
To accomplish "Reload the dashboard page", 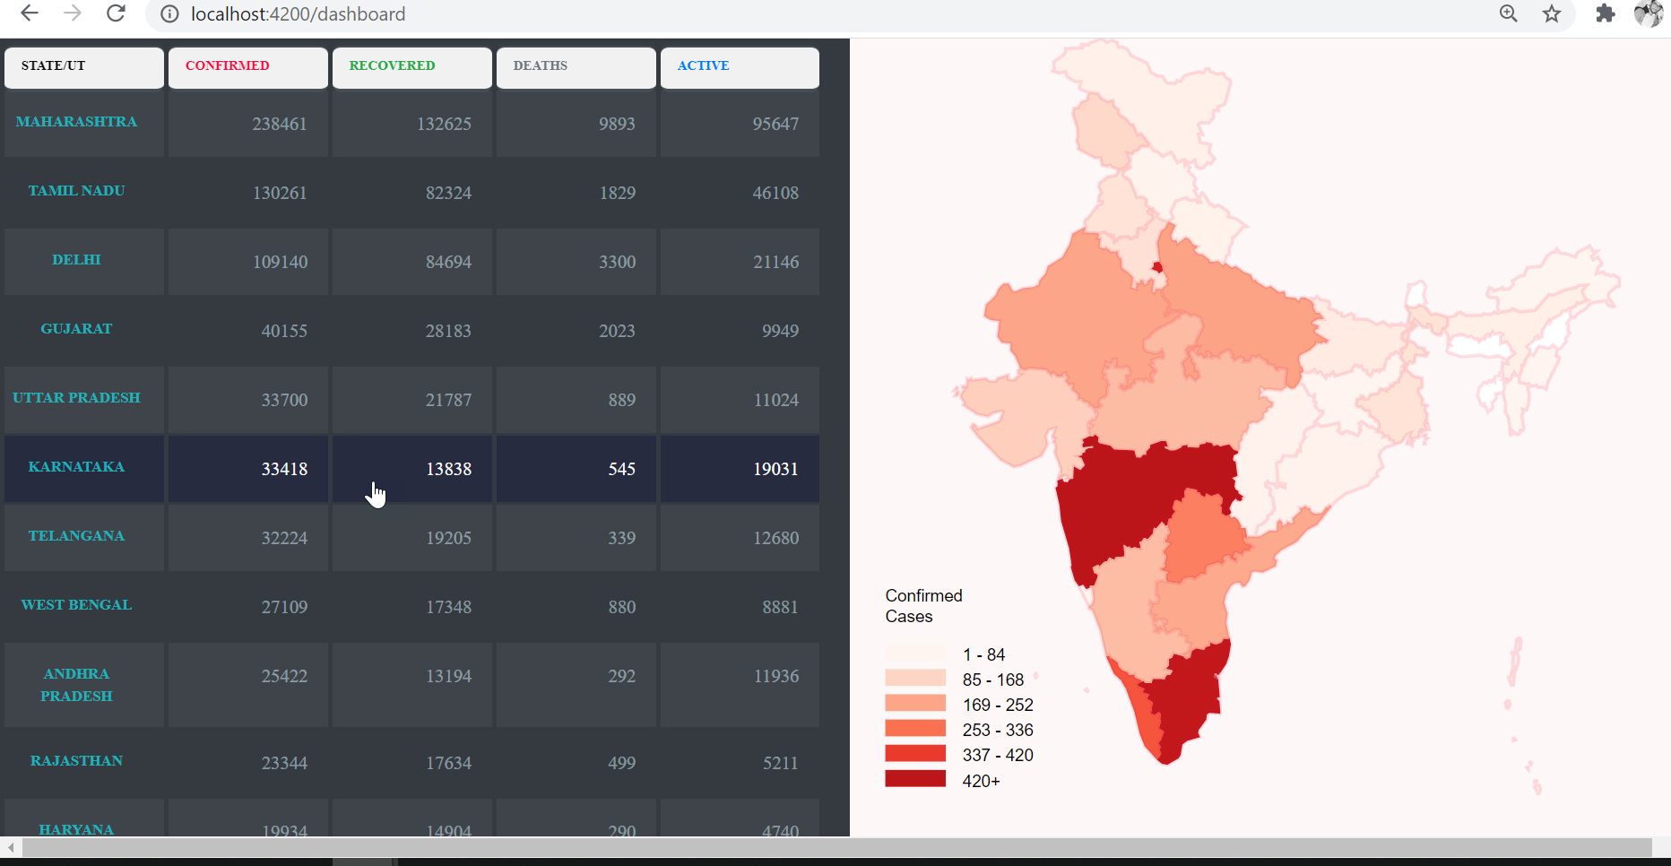I will 116,13.
